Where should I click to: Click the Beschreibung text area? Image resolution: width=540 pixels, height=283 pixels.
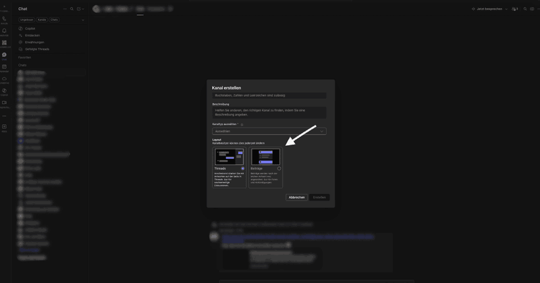point(269,112)
